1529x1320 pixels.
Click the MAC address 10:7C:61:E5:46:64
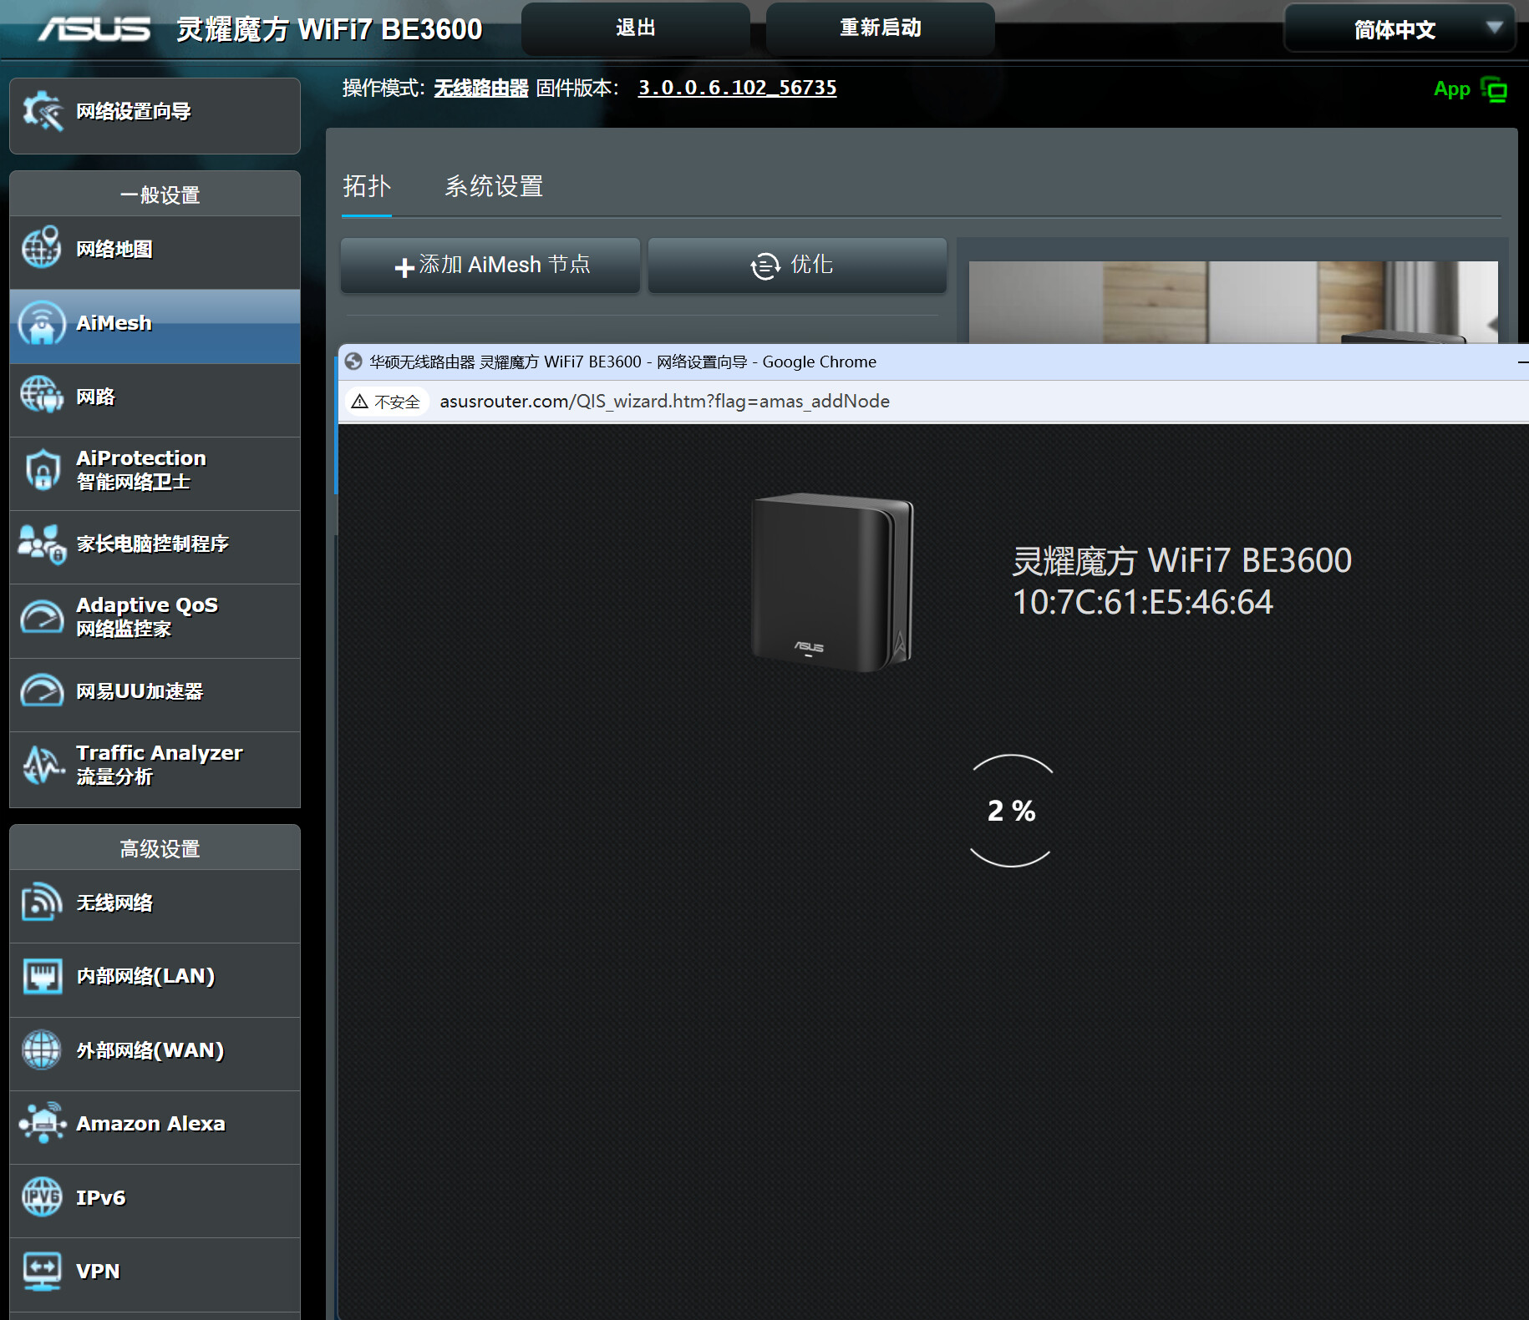coord(1143,602)
